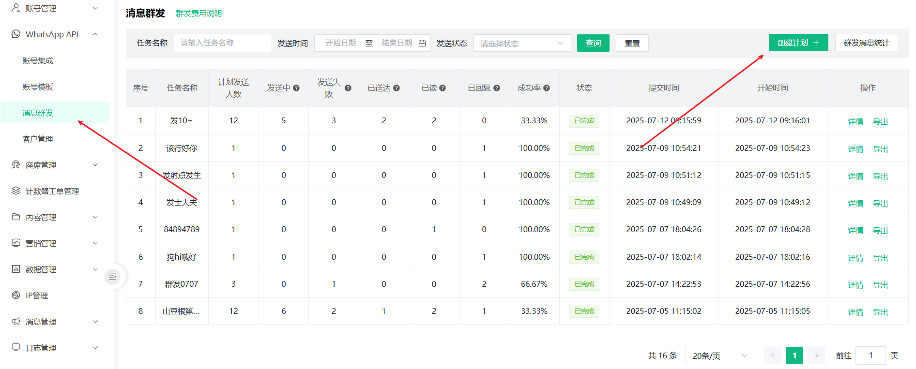The image size is (916, 369).
Task: Open 群发消息统计 button
Action: coord(867,43)
